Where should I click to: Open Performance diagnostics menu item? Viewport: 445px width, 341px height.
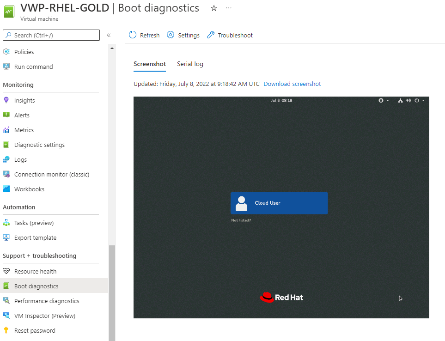[47, 301]
